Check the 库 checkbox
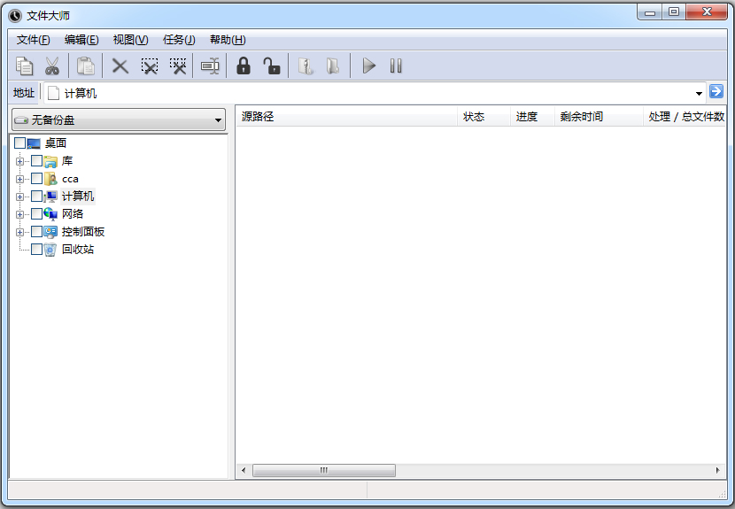This screenshot has height=509, width=735. point(36,161)
